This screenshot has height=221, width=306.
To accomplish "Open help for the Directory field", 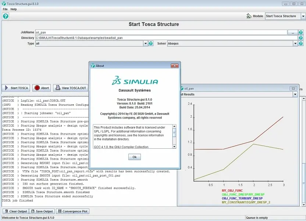I will click(x=301, y=38).
